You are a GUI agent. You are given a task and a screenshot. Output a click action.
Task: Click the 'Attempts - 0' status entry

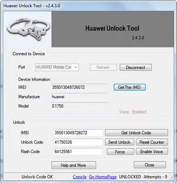pos(155,177)
